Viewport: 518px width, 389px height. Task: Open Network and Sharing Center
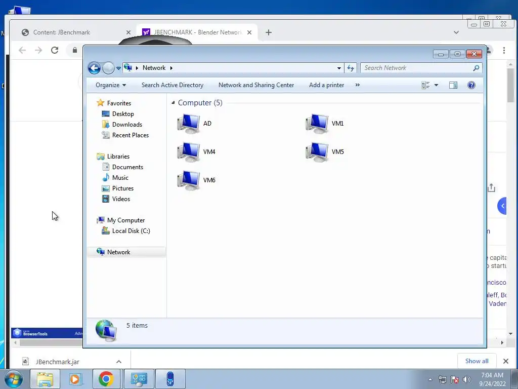tap(256, 85)
